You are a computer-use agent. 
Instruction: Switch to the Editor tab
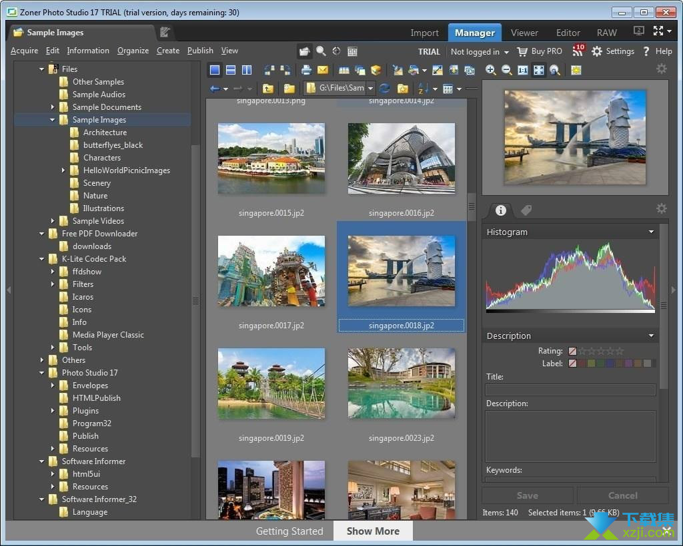click(568, 33)
